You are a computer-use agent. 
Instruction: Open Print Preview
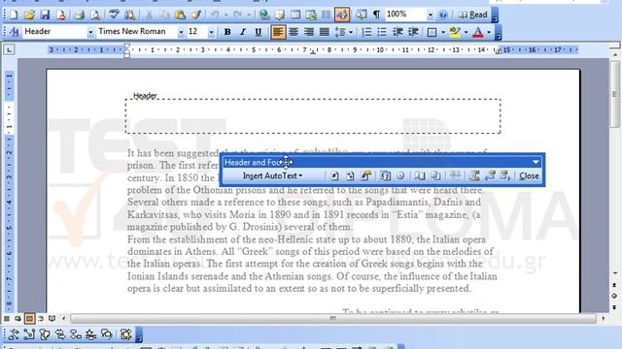[x=95, y=16]
